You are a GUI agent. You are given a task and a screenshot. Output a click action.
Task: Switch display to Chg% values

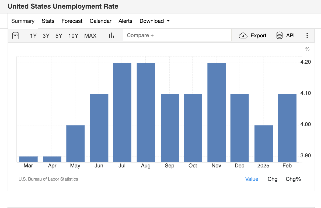[293, 179]
